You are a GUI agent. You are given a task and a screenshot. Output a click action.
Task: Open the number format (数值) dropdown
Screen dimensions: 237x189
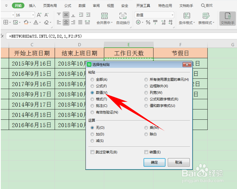click(x=172, y=15)
